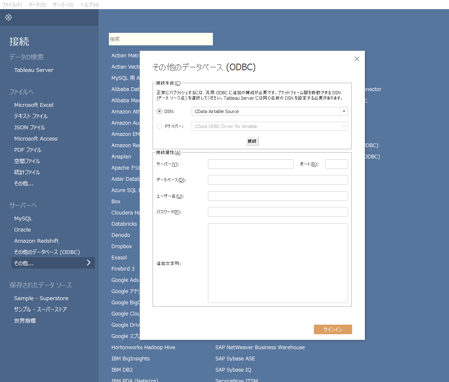
Task: Focus the ユーザー名 input field
Action: click(278, 196)
